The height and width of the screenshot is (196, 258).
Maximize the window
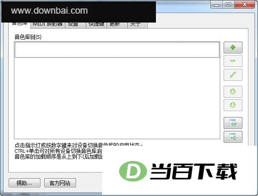point(228,5)
